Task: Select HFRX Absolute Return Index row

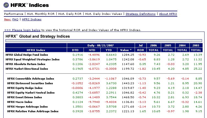Action: pos(25,64)
